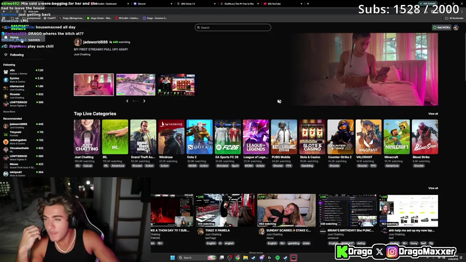The width and height of the screenshot is (466, 262).
Task: Open the Dota 2 category card
Action: [200, 136]
